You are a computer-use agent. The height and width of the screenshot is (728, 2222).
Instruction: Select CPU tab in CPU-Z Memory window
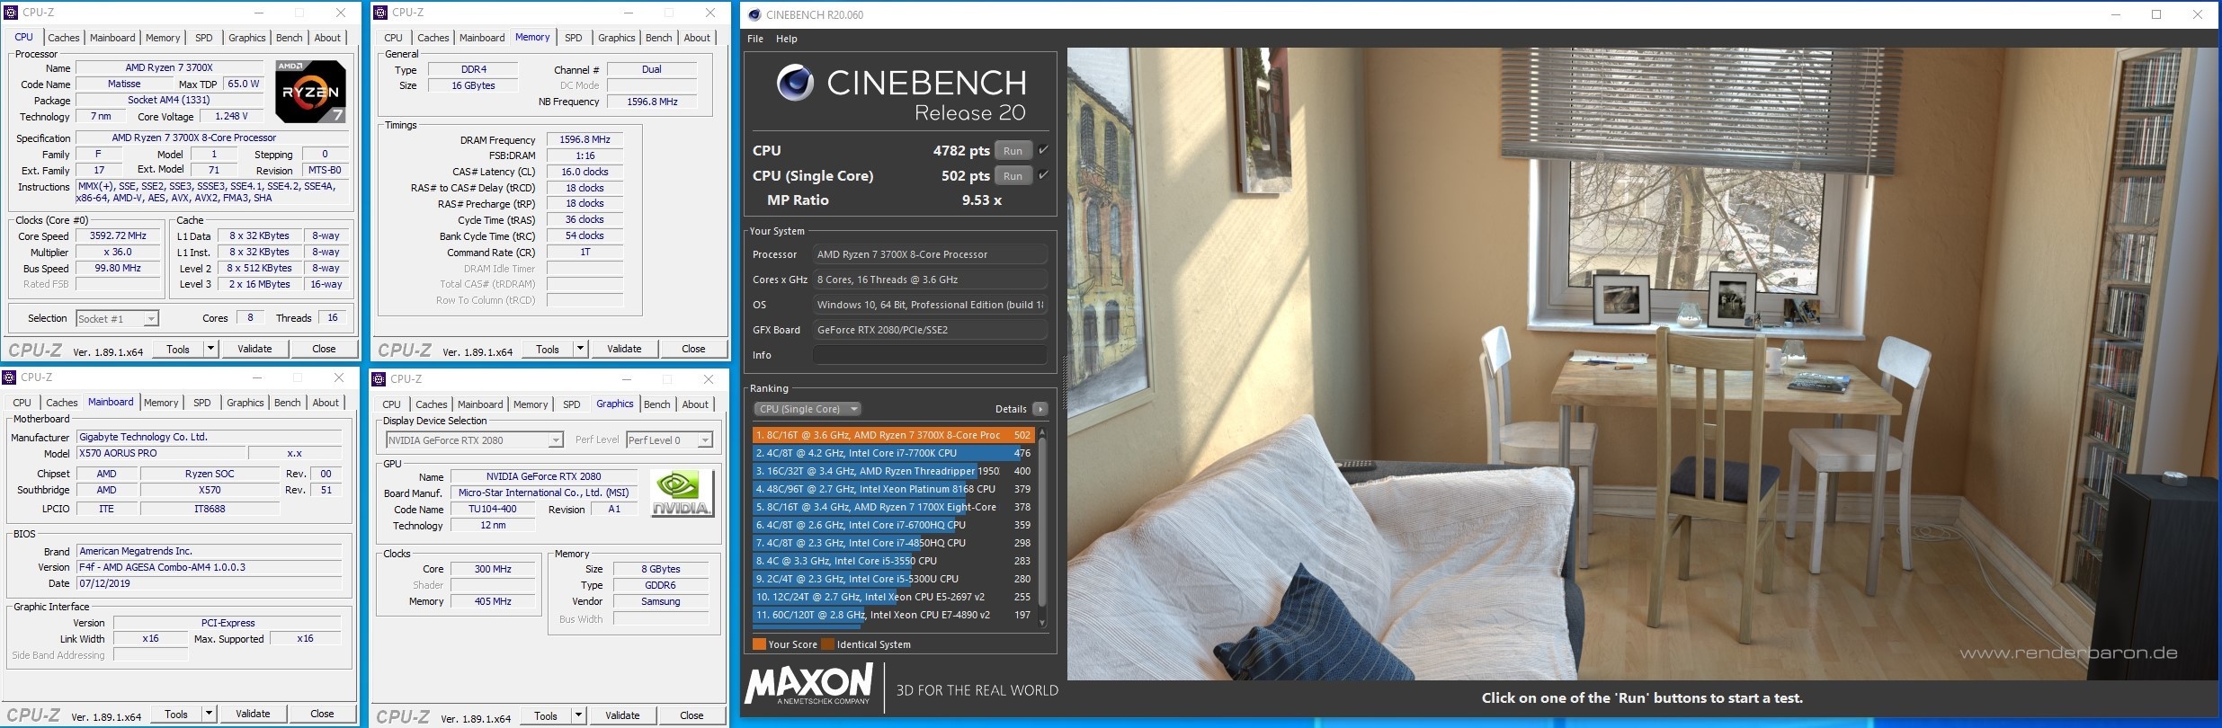393,38
